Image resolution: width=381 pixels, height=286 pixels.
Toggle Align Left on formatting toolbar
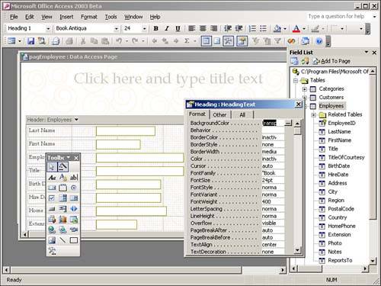(192, 28)
